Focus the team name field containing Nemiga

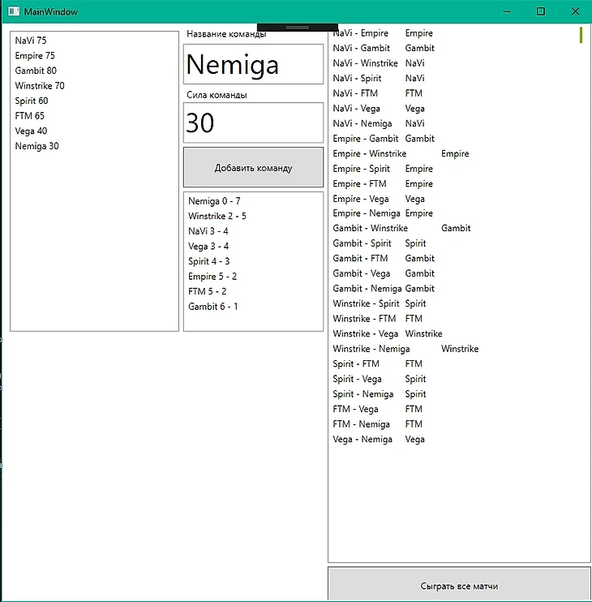pos(253,64)
